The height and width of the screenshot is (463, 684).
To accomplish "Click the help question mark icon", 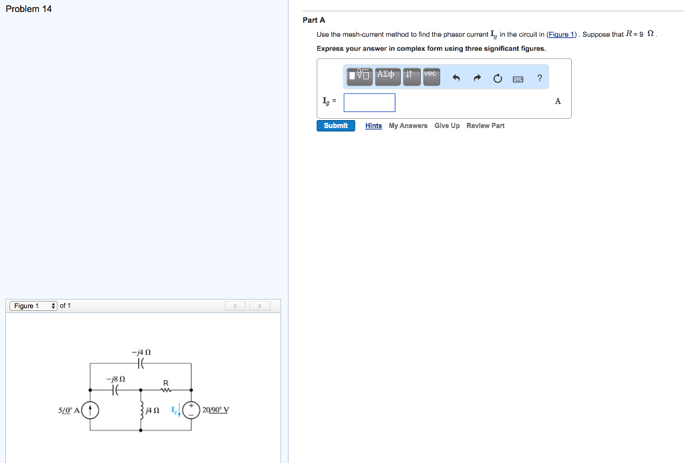I will [539, 78].
